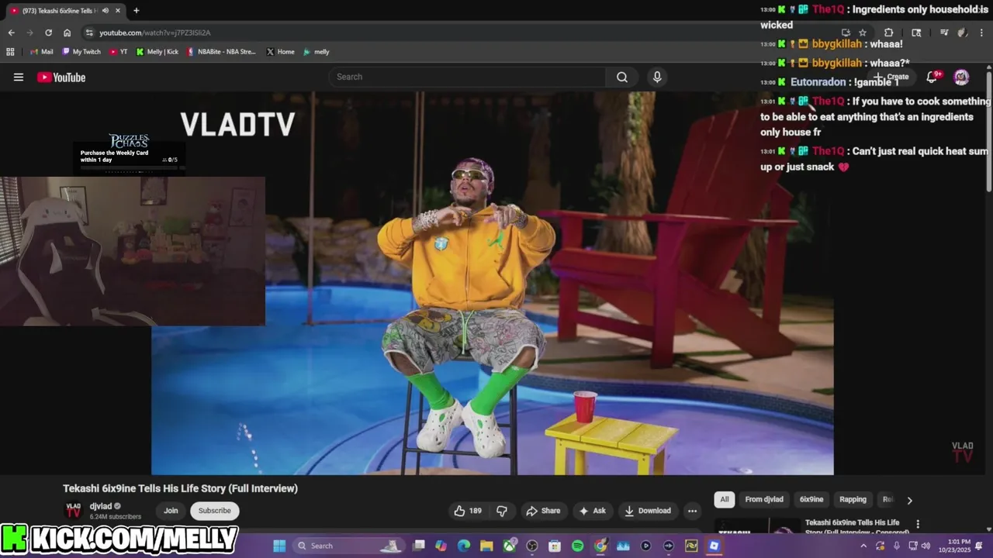This screenshot has width=993, height=558.
Task: Install the app via address bar icon
Action: [x=846, y=33]
